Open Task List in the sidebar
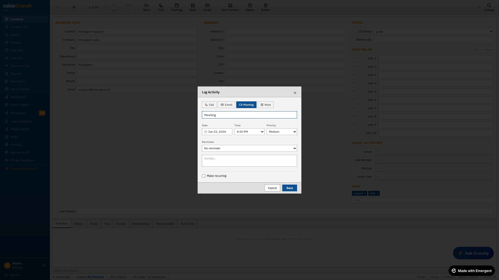Viewport: 499px width, 280px height. coord(25,58)
